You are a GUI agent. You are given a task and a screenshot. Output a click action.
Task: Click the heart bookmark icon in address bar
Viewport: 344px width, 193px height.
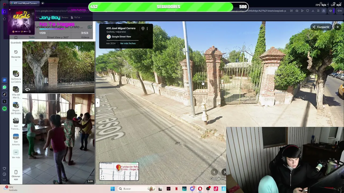pyautogui.click(x=307, y=11)
